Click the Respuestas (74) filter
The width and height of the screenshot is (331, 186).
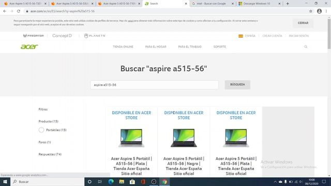[50, 154]
